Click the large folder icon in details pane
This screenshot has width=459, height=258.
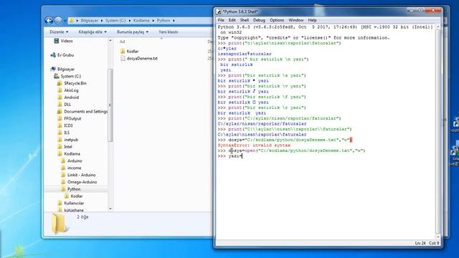[59, 224]
